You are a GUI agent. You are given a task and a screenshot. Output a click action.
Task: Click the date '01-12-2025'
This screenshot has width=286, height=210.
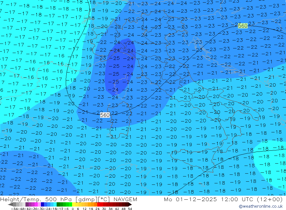pos(196,199)
